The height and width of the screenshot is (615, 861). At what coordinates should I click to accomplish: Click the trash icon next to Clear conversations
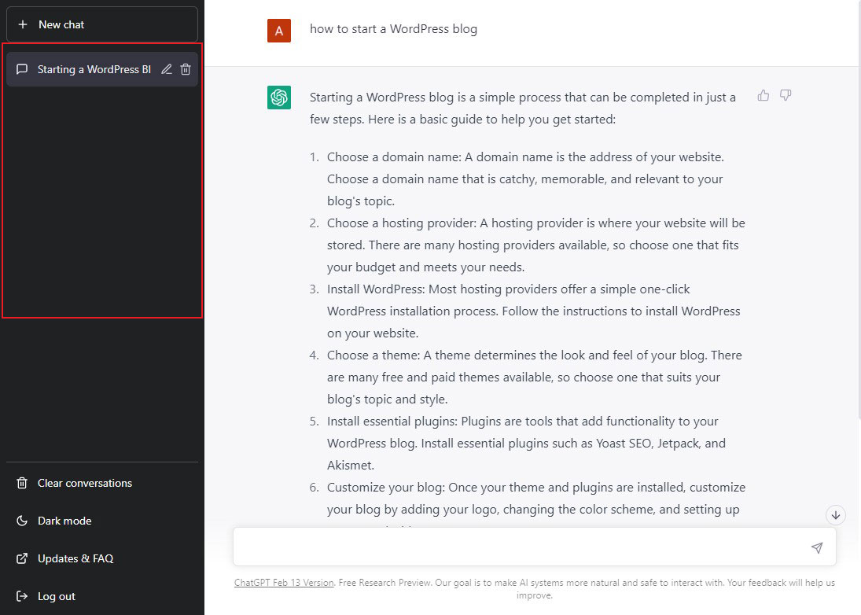click(22, 483)
